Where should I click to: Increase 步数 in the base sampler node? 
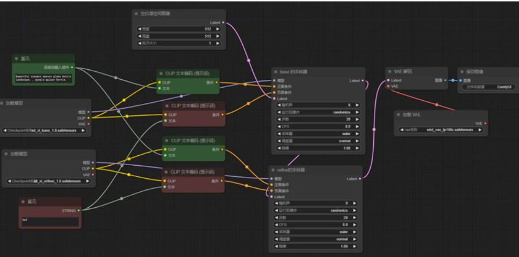tap(358, 119)
